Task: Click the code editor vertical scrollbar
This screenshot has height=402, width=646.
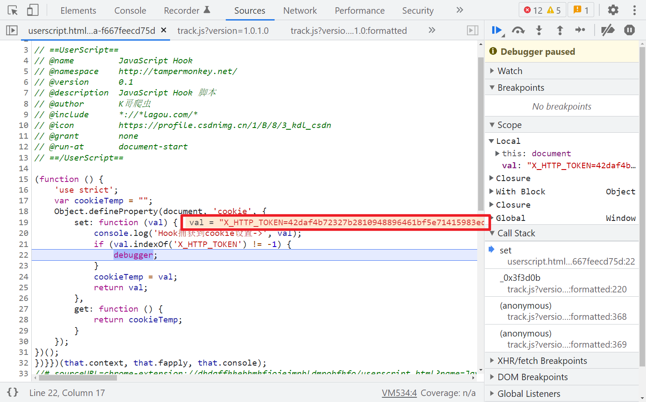Action: pos(481,134)
